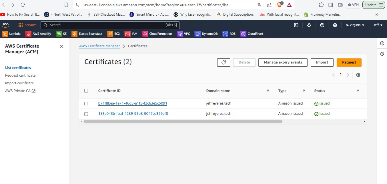This screenshot has width=387, height=184.
Task: Open CloudFormation shortcut
Action: (157, 34)
